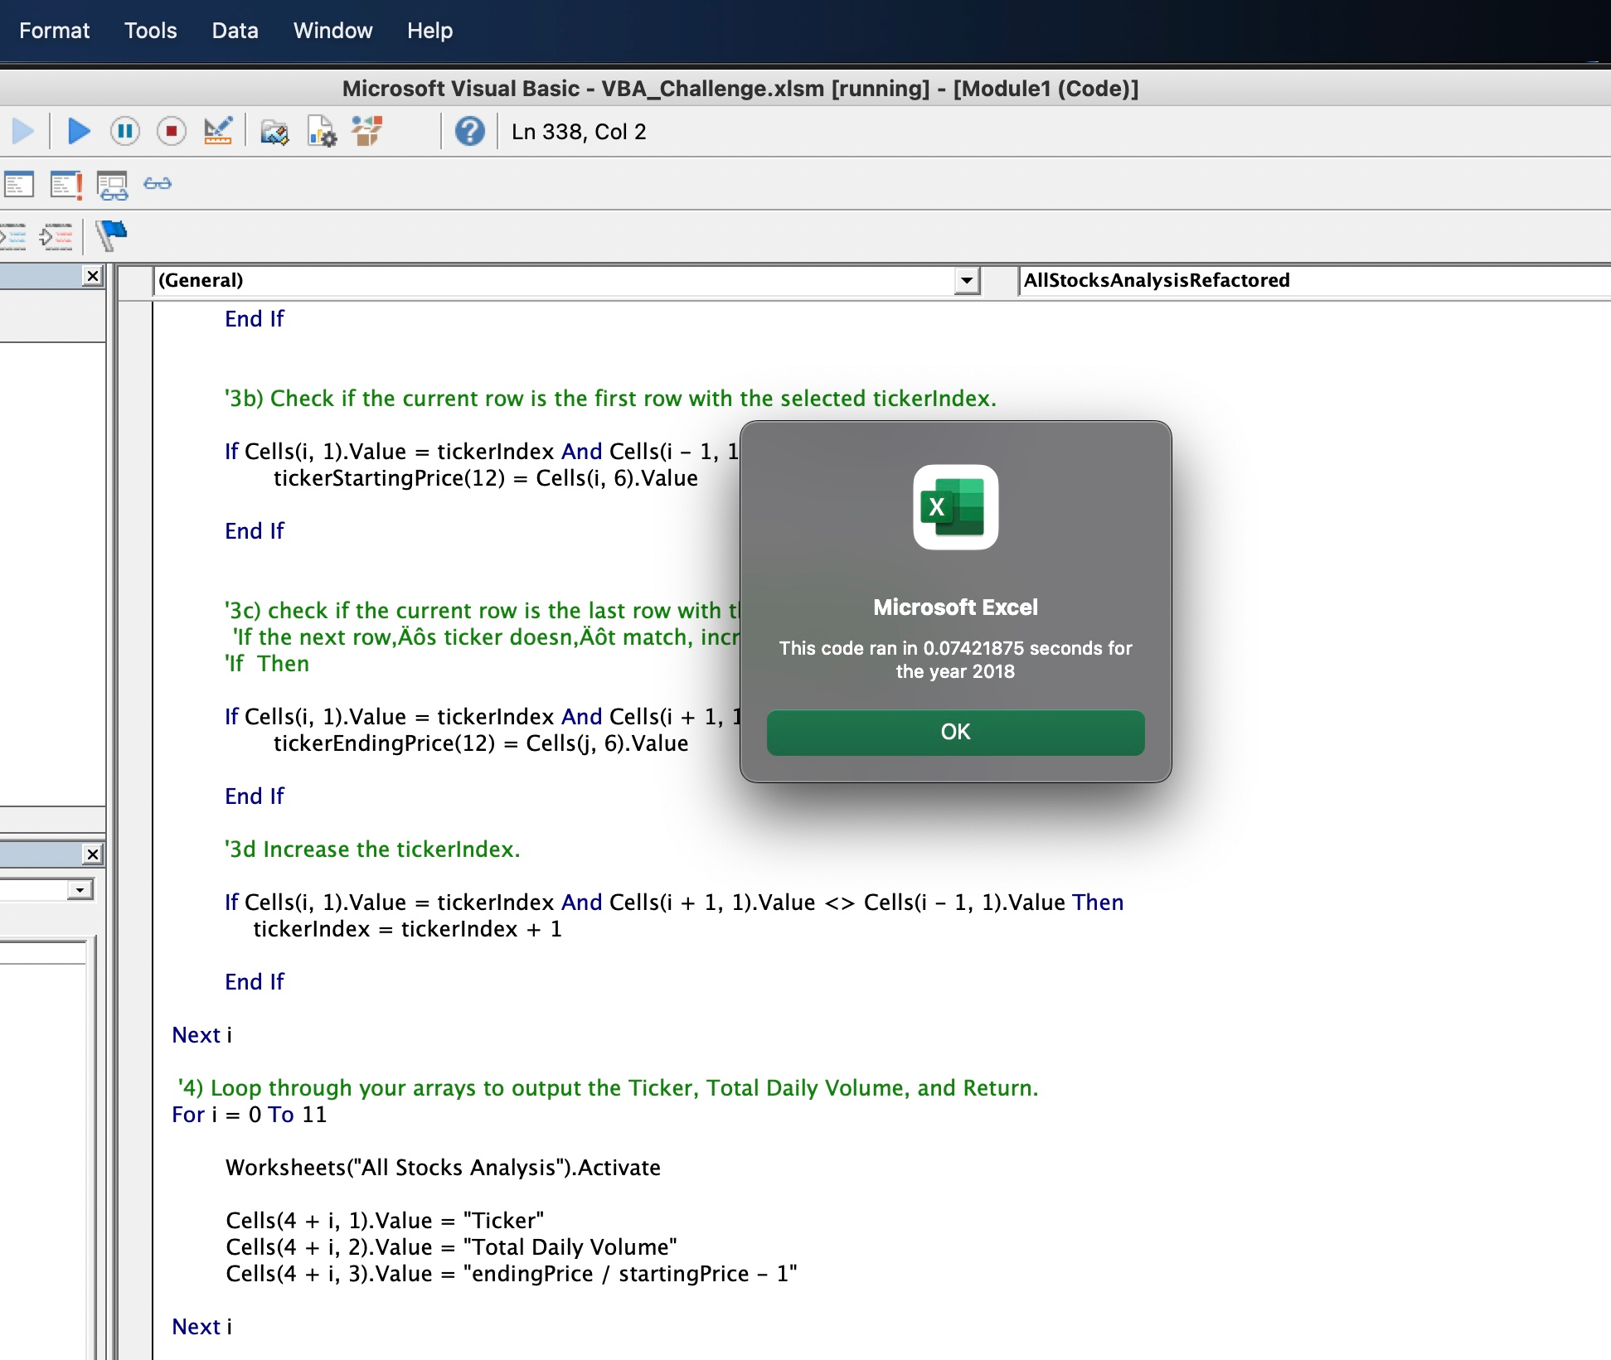Click the blue Help question mark icon
The width and height of the screenshot is (1611, 1360).
[x=470, y=131]
